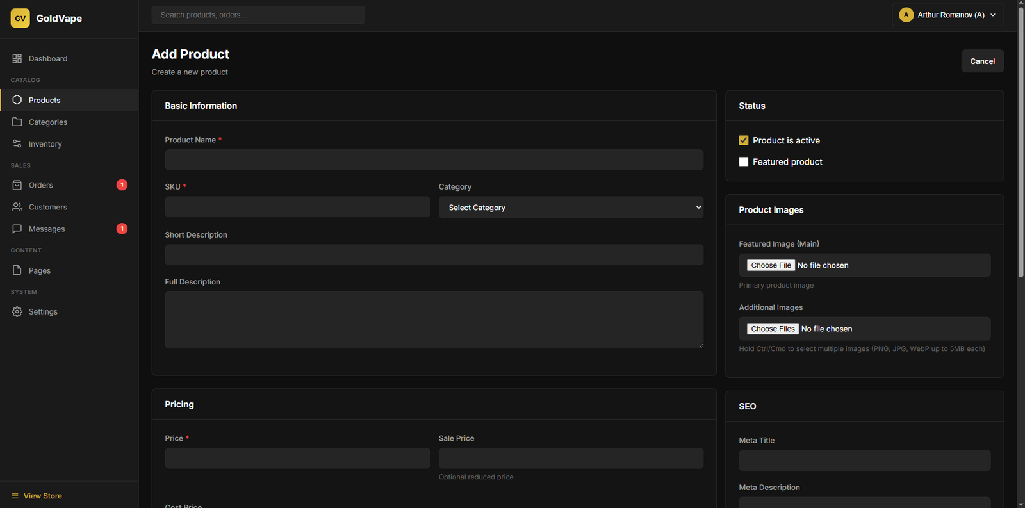Click Choose Files for Additional Images
Screen dimensions: 1025x508
coord(773,329)
